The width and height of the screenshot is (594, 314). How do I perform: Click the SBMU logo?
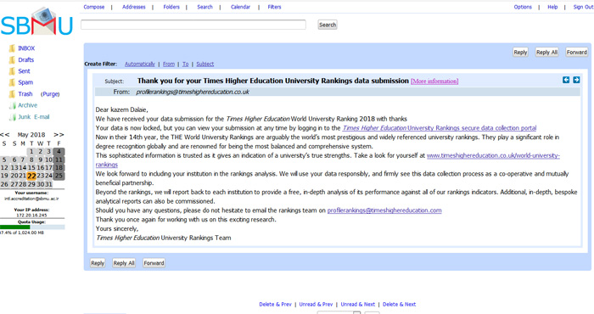(x=36, y=22)
